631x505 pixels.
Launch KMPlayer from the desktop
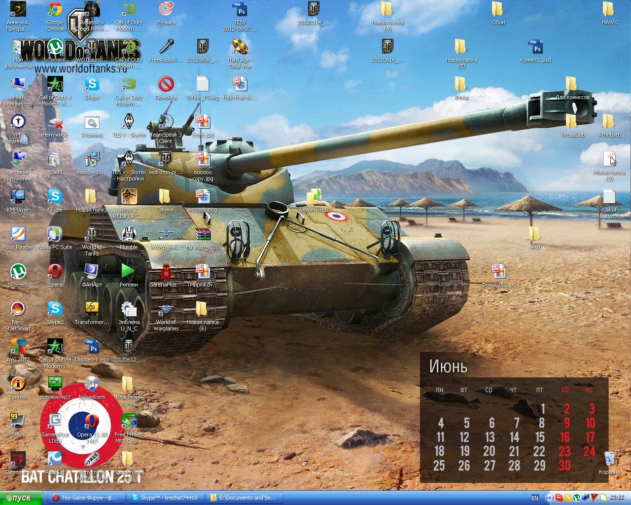coord(18,197)
